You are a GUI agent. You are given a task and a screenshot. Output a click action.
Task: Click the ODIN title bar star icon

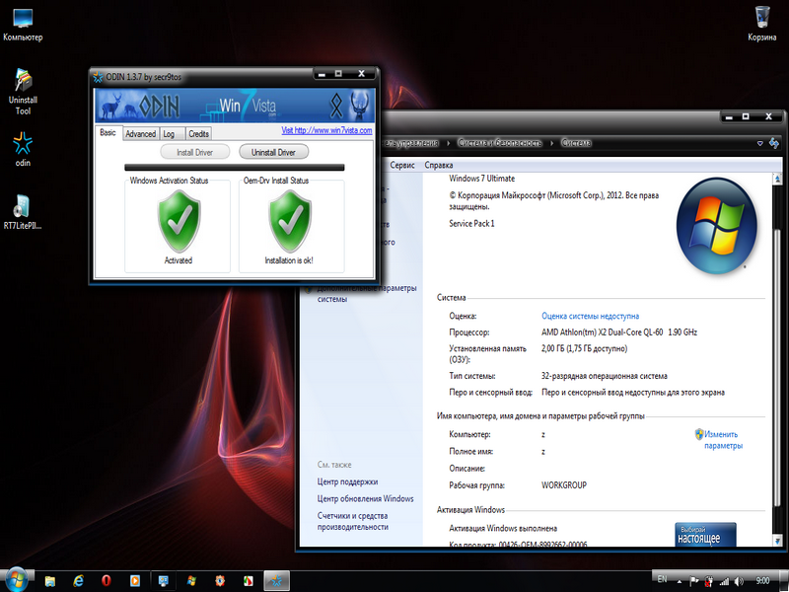tap(98, 77)
